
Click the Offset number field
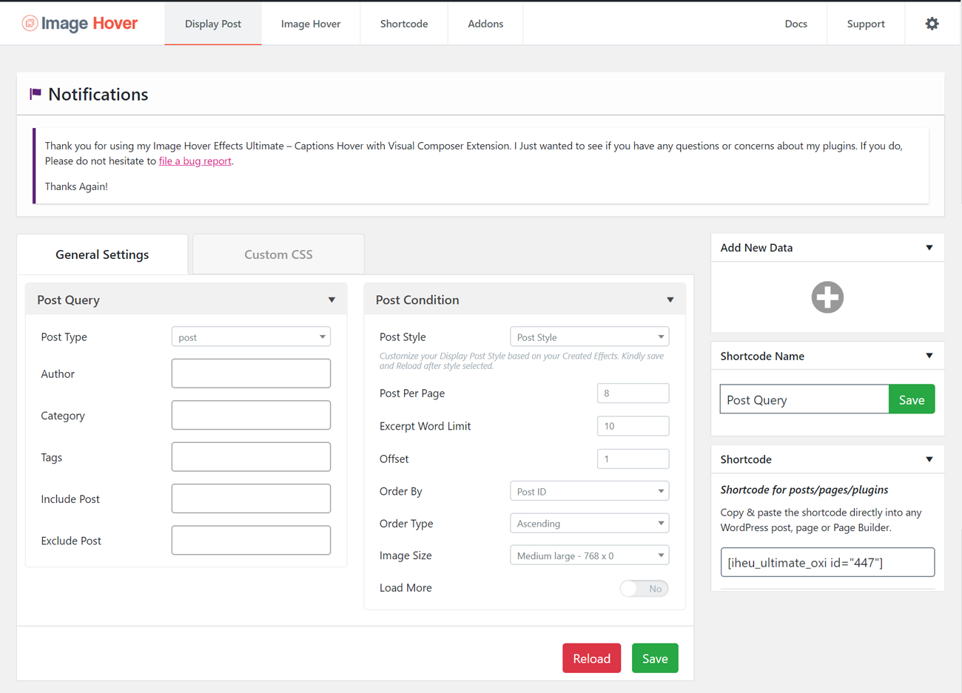[x=633, y=459]
